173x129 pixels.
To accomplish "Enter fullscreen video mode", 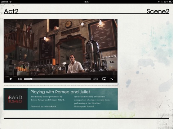I will 112,79.
